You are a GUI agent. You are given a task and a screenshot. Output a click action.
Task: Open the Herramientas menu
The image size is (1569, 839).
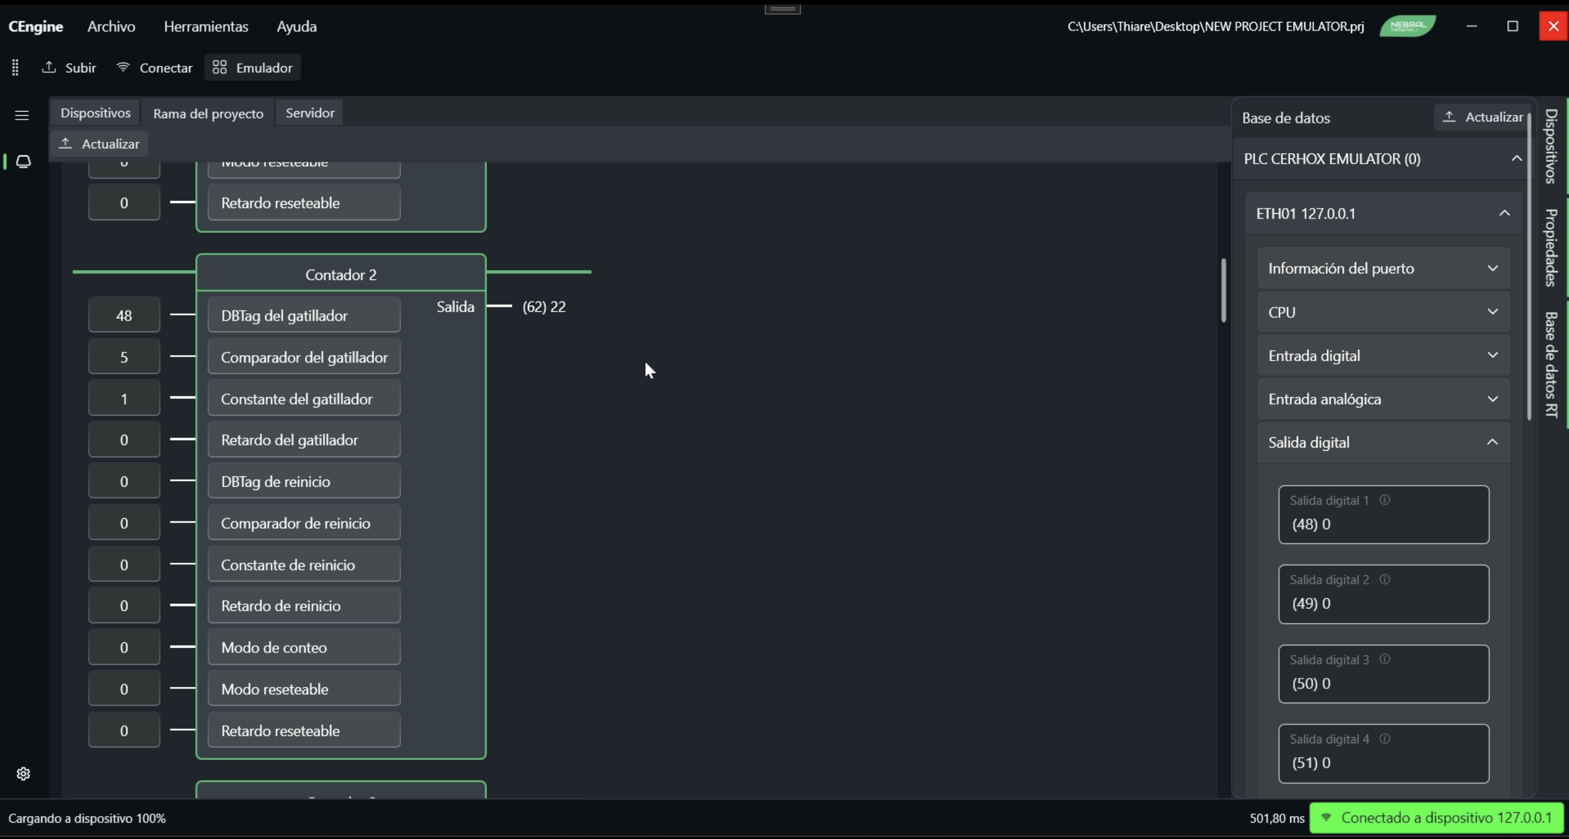tap(206, 26)
